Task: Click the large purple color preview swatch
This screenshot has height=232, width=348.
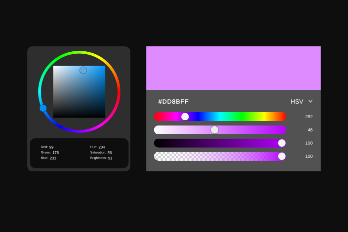Action: [x=233, y=68]
